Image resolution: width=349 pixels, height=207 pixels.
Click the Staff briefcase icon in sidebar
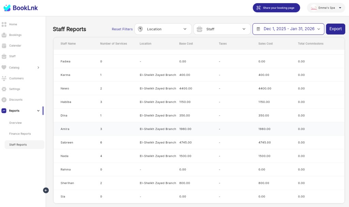tap(4, 56)
